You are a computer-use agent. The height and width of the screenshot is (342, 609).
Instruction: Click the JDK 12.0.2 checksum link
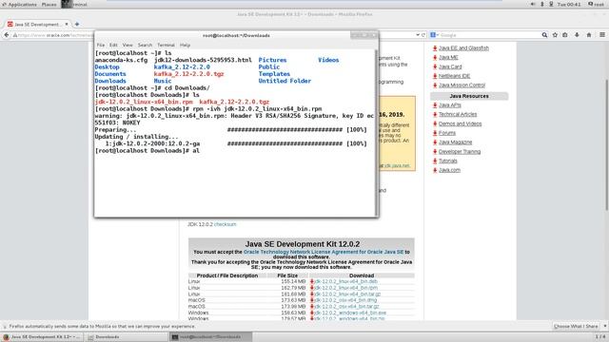[225, 224]
